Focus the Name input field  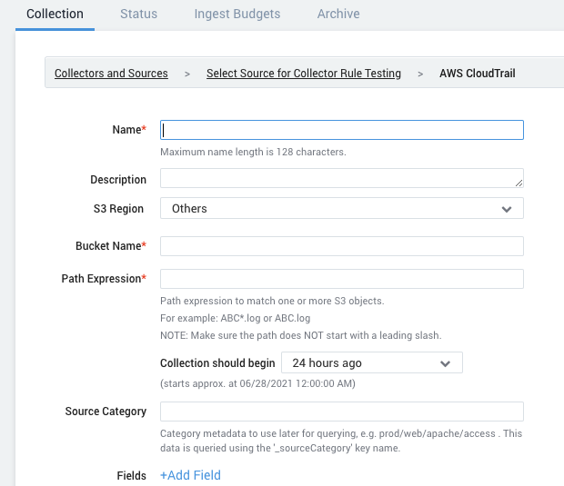click(x=341, y=130)
